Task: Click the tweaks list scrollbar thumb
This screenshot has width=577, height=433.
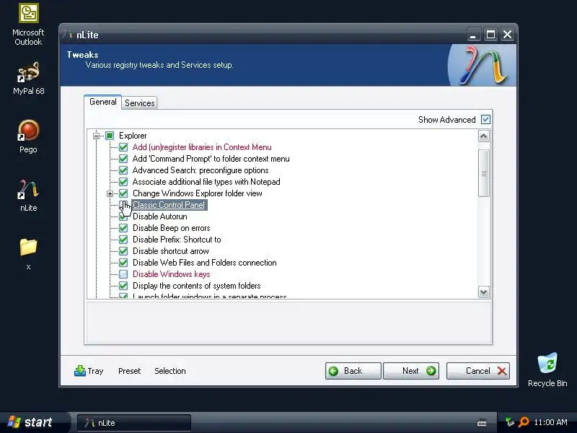Action: (483, 173)
